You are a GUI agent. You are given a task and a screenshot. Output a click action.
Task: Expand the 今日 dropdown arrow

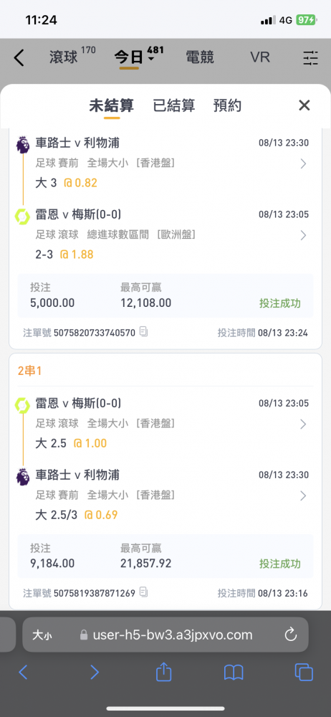coord(150,60)
